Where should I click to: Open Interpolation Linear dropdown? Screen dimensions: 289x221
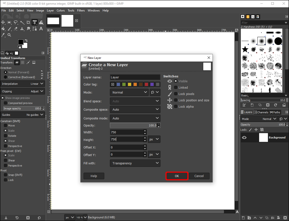coord(23,84)
